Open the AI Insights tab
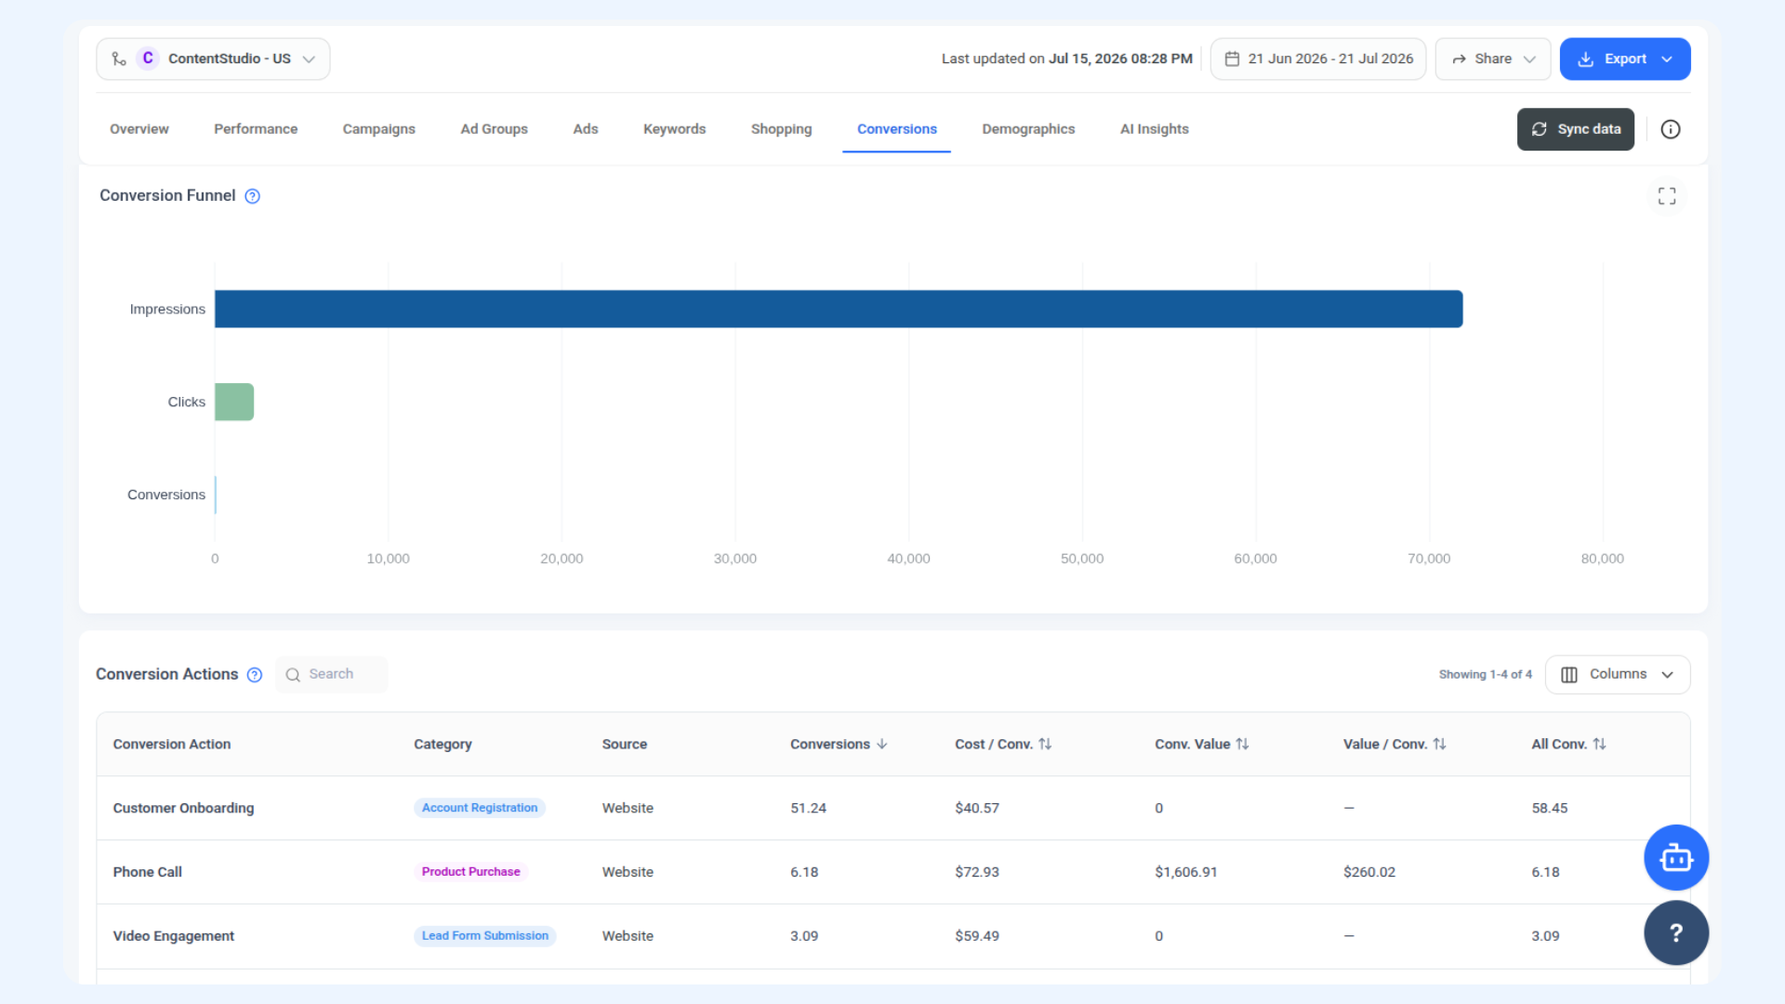This screenshot has height=1004, width=1785. click(1155, 129)
